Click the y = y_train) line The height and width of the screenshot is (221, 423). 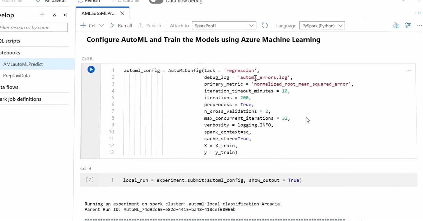pos(221,152)
